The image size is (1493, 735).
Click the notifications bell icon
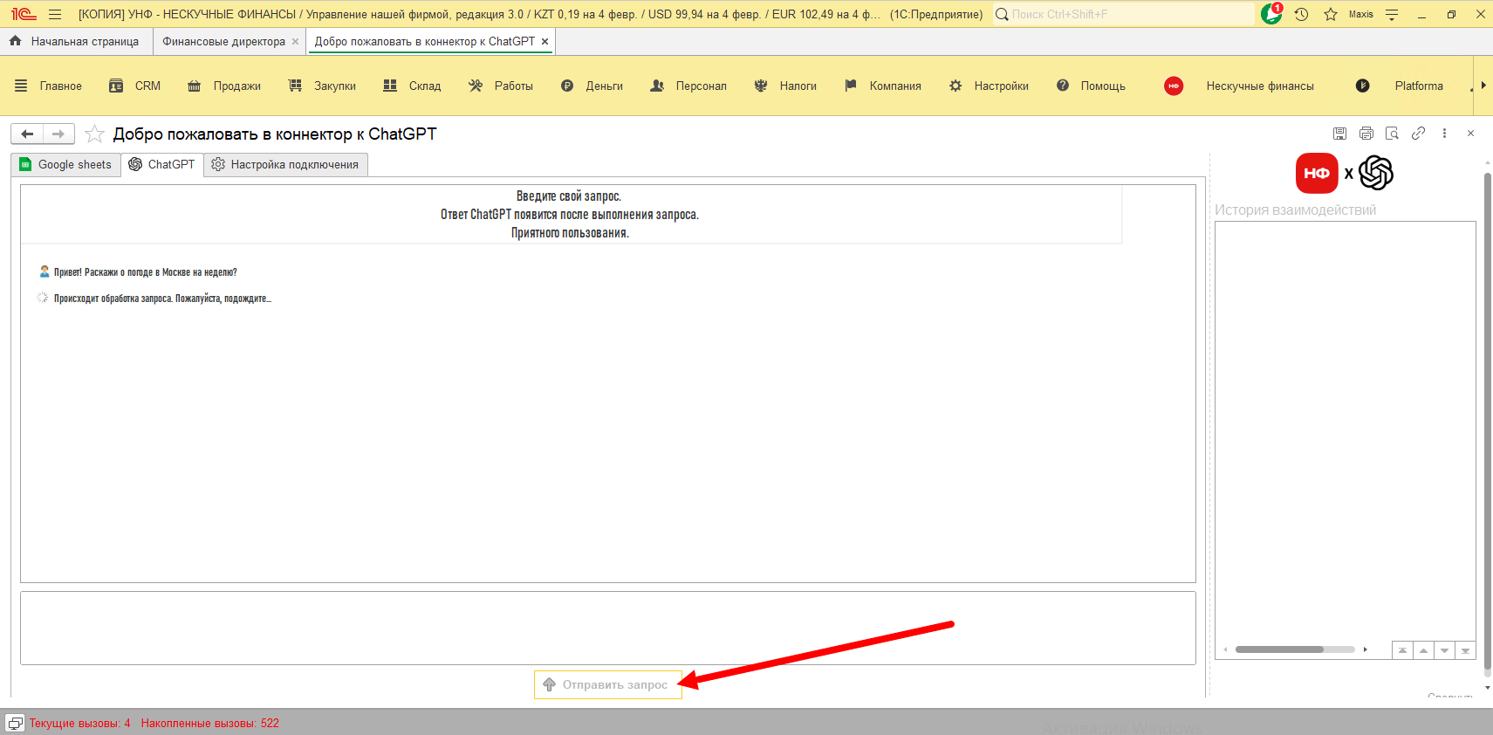(1271, 14)
